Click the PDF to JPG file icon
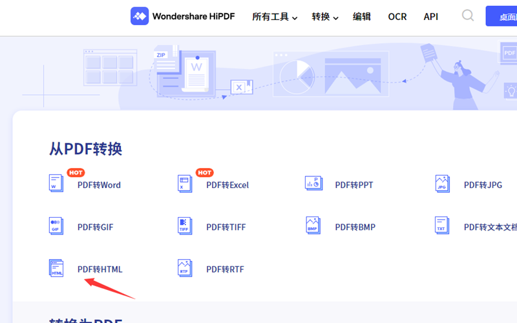Viewport: 517px width, 323px height. pyautogui.click(x=443, y=184)
